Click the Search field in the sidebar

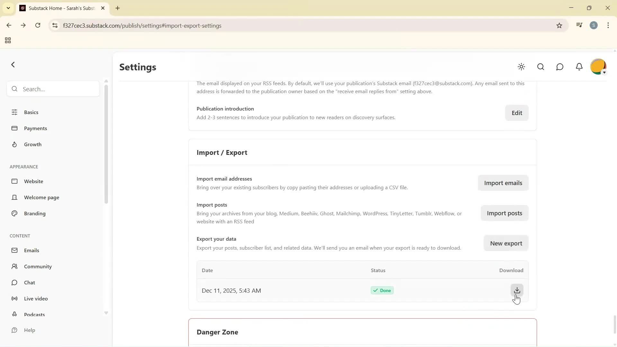pos(53,89)
